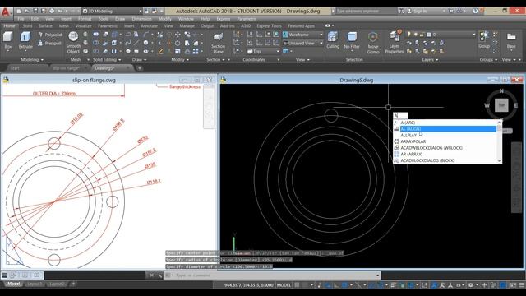Click the customize command line wrench icon
This screenshot has height=296, width=526.
coord(159,275)
